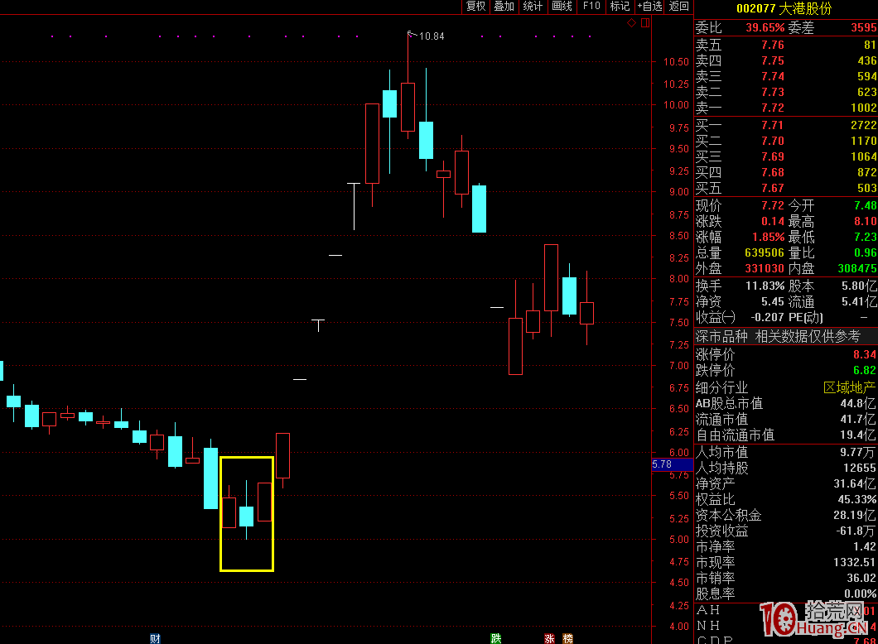The image size is (878, 644).
Task: Click the green 跌 marker icon
Action: [495, 638]
